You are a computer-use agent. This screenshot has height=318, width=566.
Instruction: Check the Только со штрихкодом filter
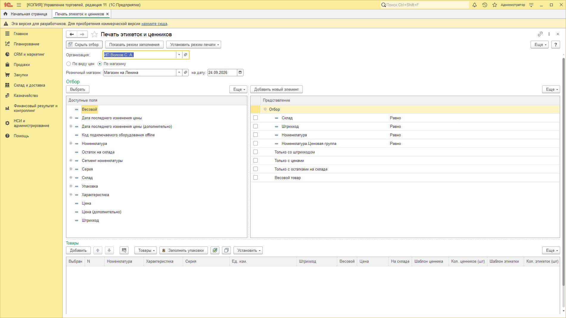click(x=256, y=152)
